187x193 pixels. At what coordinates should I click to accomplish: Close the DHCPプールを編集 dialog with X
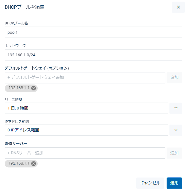point(178,7)
